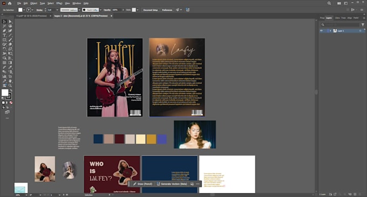Select the Shape Builder tool
The image size is (367, 197).
pyautogui.click(x=4, y=58)
